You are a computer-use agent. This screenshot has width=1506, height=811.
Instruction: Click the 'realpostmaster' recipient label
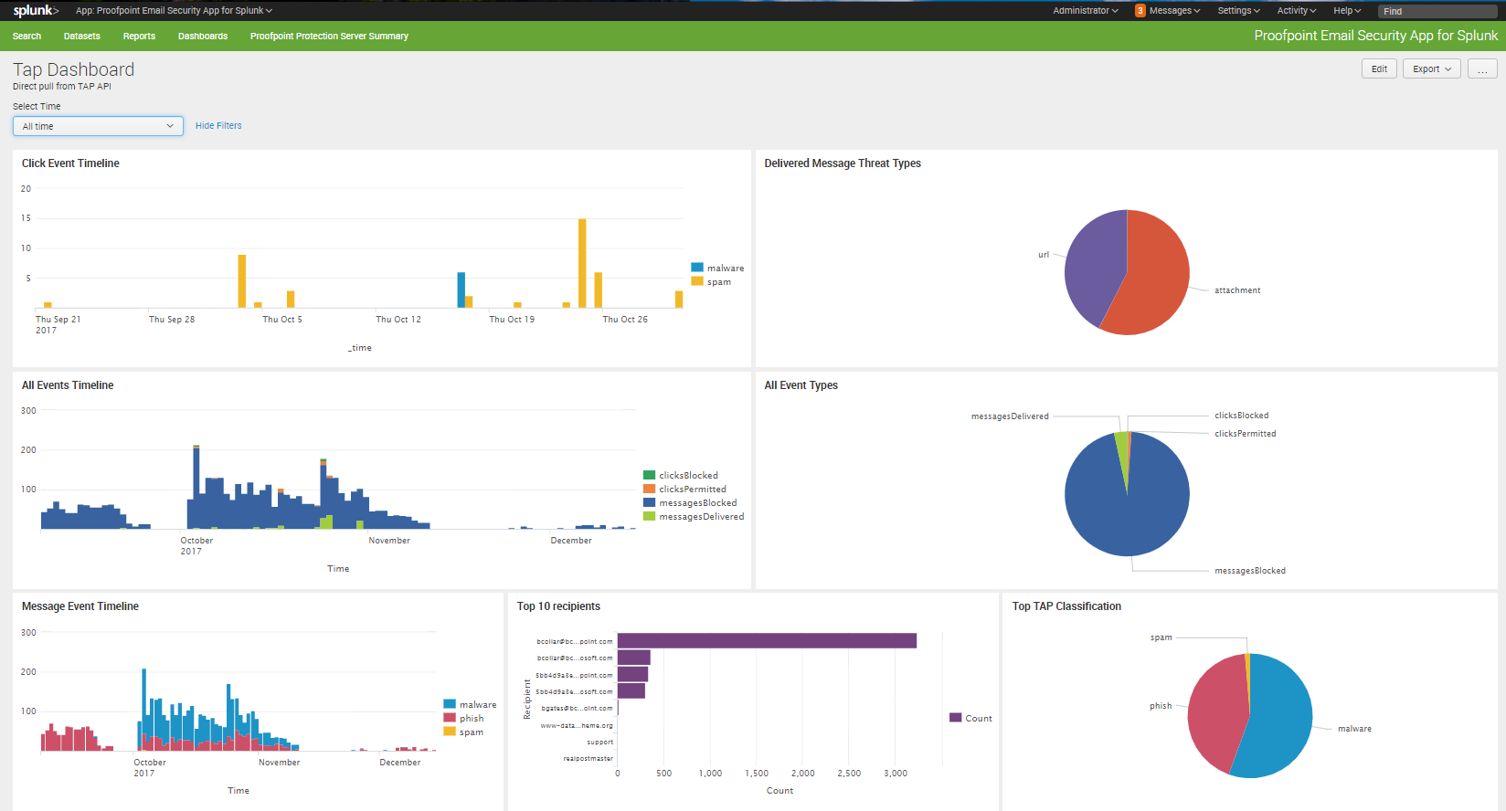coord(588,758)
